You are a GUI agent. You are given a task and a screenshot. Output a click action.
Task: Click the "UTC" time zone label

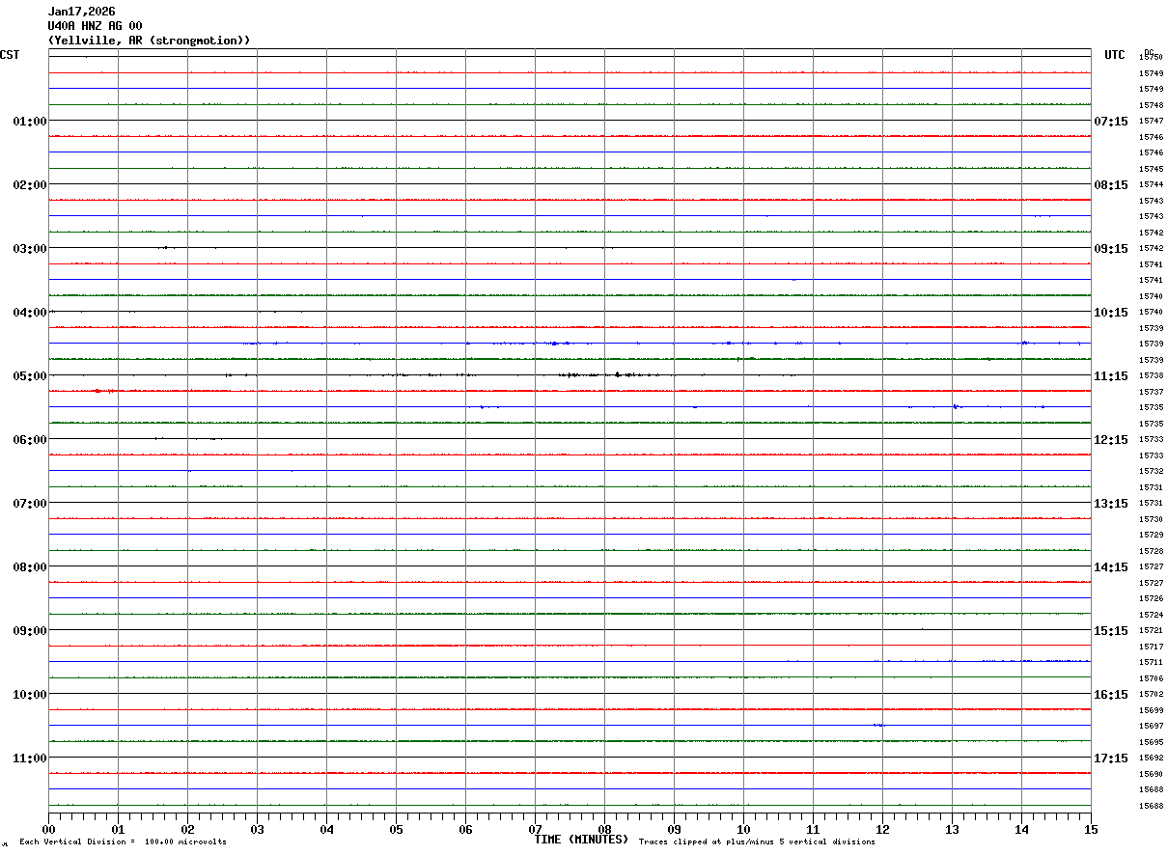point(1115,55)
